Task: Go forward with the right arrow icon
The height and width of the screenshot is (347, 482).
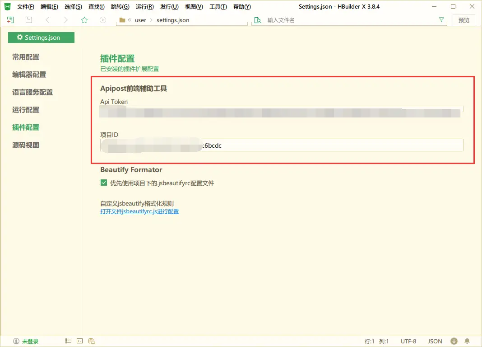Action: [65, 20]
